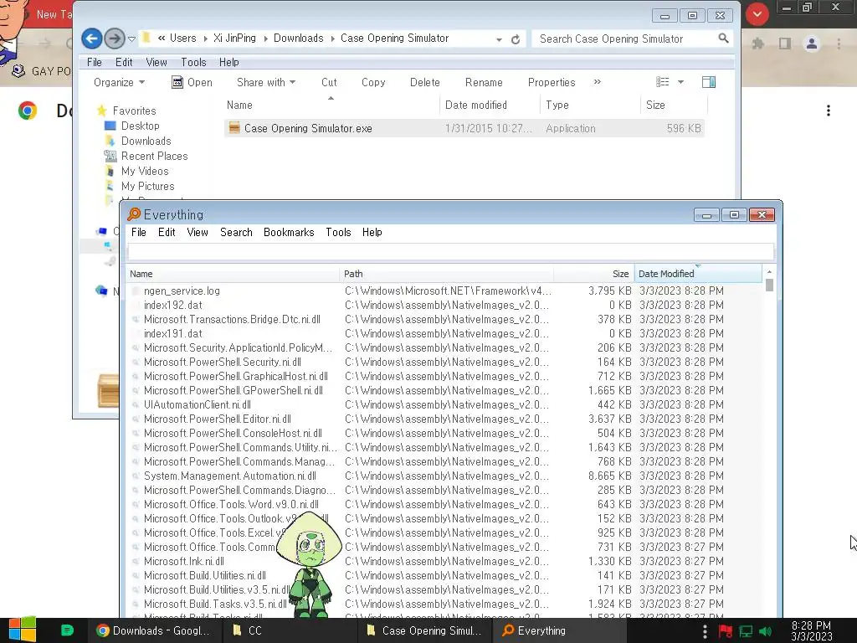
Task: Click Properties in Explorer toolbar
Action: tap(552, 82)
